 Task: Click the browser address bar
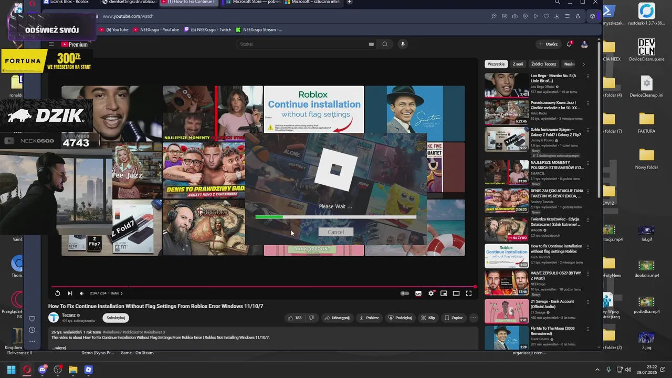tap(294, 16)
